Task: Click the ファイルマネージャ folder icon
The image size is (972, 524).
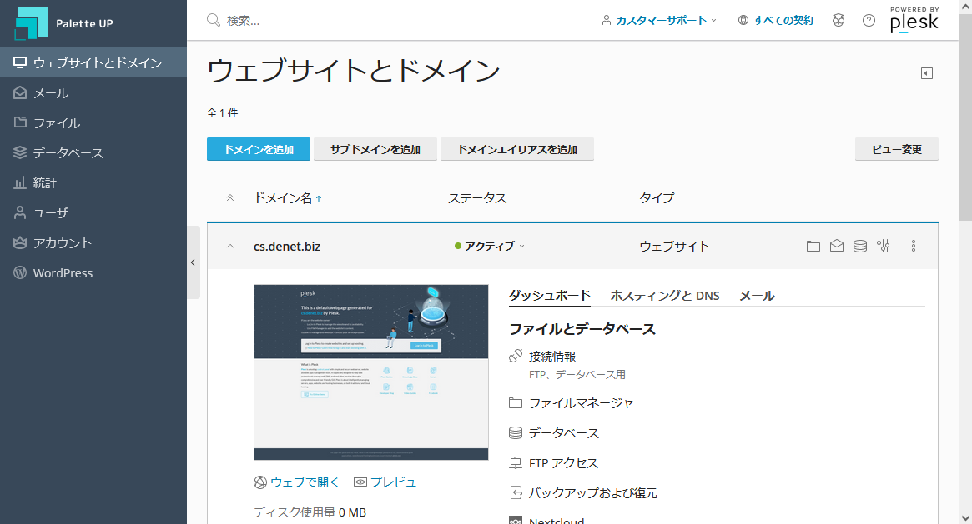Action: pos(515,403)
